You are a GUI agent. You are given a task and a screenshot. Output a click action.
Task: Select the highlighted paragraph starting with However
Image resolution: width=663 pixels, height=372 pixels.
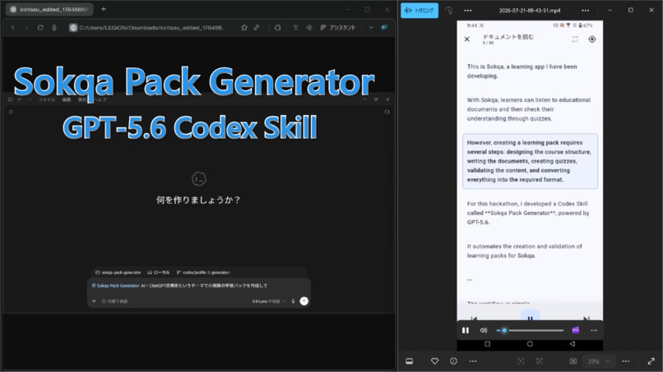tap(530, 161)
